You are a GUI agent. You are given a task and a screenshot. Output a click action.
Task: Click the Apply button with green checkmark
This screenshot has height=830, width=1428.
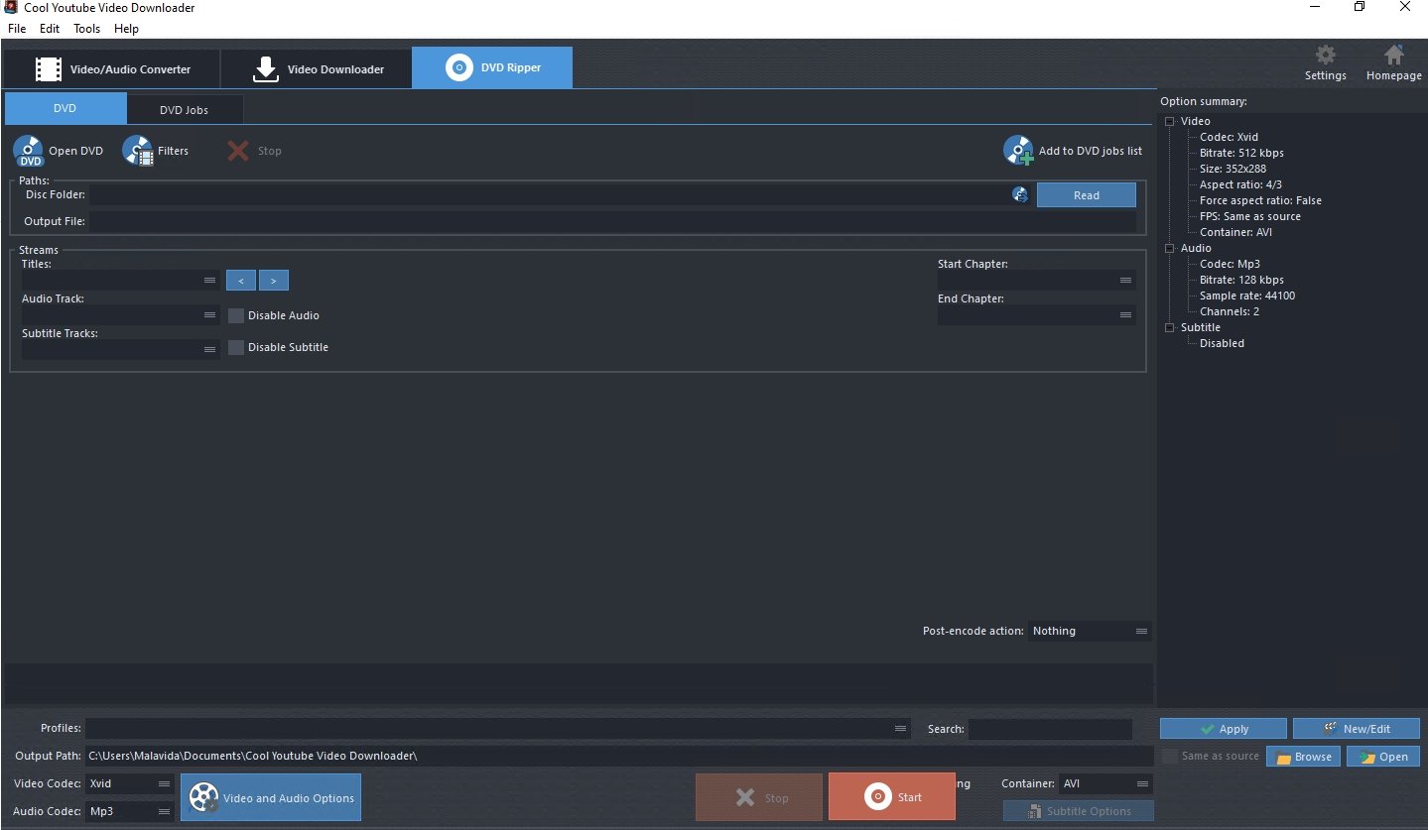[1223, 729]
